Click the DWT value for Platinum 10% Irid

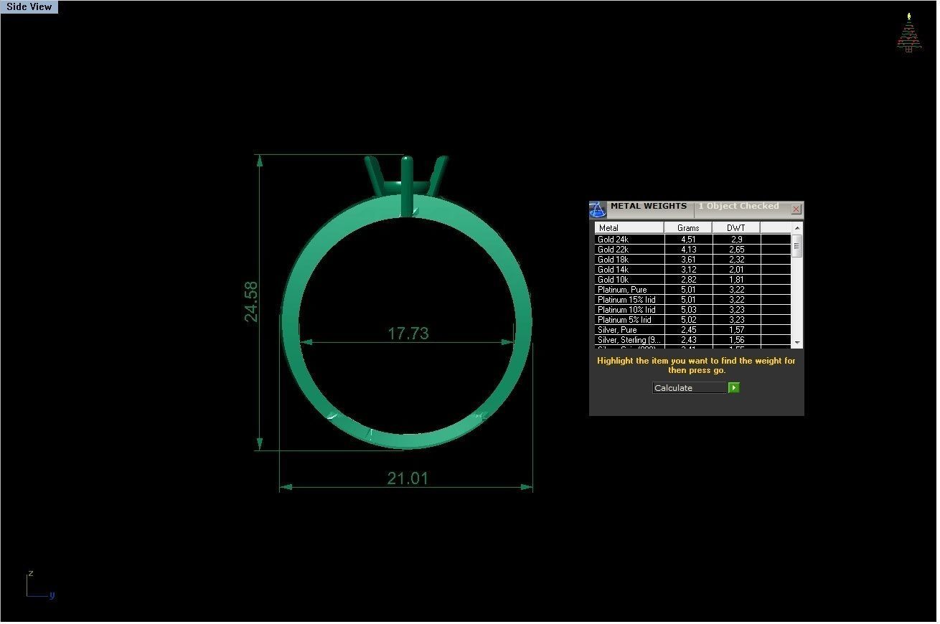pos(736,310)
